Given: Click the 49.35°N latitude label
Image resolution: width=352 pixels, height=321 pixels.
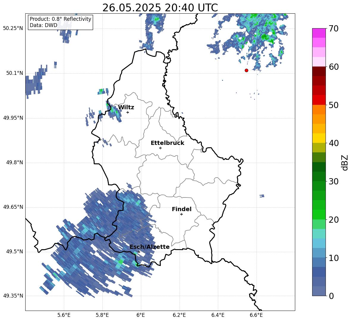Looking at the screenshot, I should pyautogui.click(x=13, y=296).
